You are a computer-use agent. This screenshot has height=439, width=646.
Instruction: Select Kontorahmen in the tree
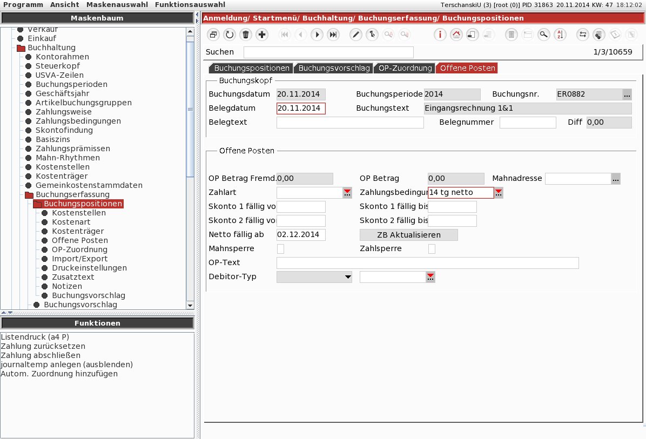62,57
